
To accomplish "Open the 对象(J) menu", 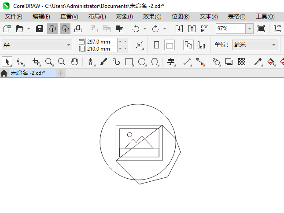I will pos(125,16).
